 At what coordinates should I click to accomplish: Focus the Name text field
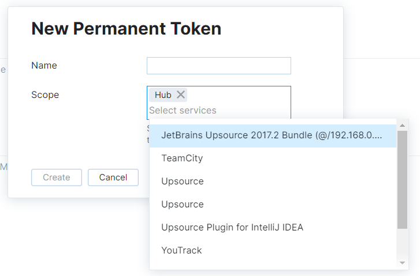[x=218, y=66]
